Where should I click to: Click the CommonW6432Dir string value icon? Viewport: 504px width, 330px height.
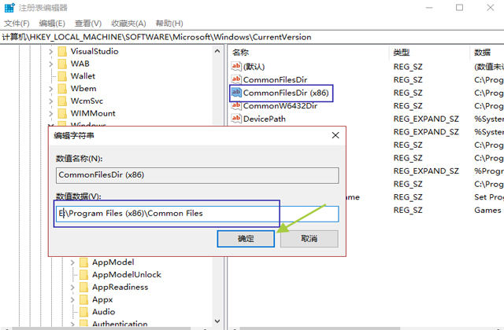[x=236, y=105]
